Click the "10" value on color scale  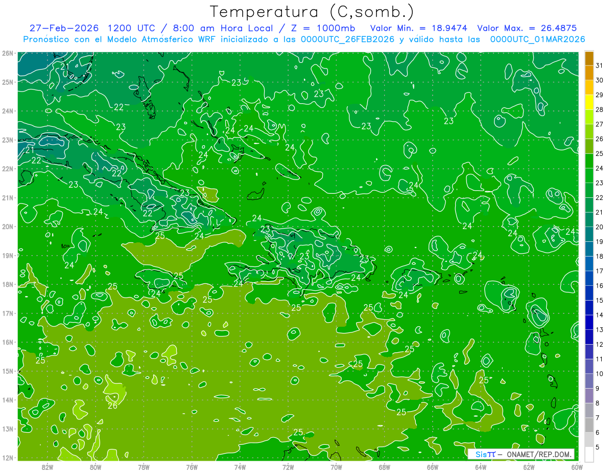(x=599, y=373)
